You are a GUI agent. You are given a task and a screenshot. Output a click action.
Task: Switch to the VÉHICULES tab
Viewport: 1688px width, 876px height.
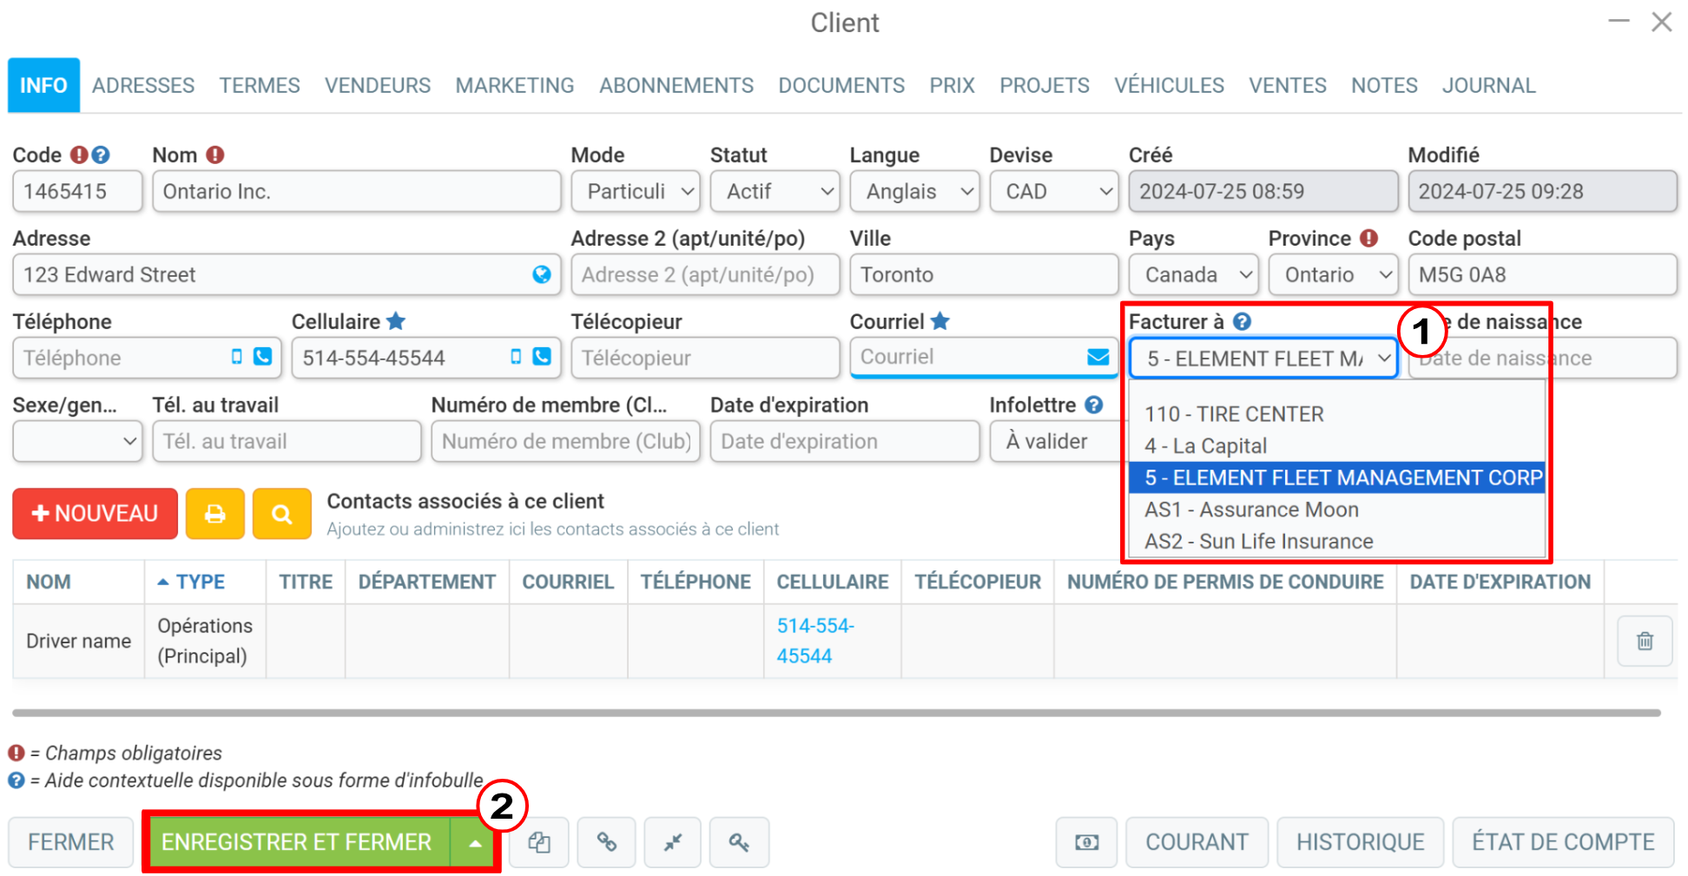[x=1169, y=85]
